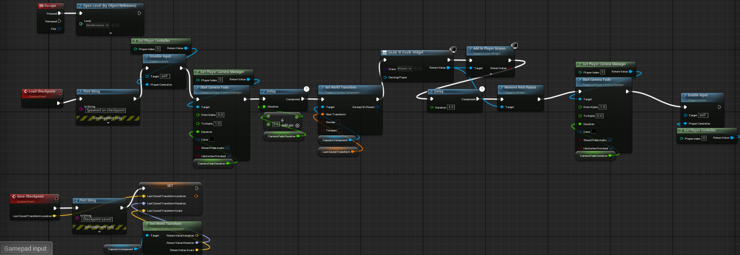The height and width of the screenshot is (255, 740).
Task: Click the Checkpoint saved string field
Action: [x=97, y=219]
